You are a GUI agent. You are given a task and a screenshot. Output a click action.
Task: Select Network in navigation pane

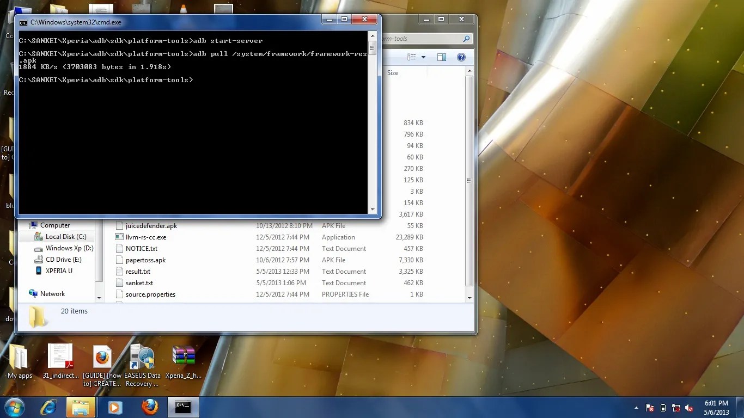tap(52, 294)
